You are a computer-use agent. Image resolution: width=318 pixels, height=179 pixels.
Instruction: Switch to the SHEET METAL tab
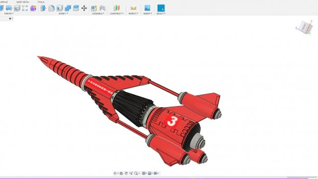pos(23,2)
